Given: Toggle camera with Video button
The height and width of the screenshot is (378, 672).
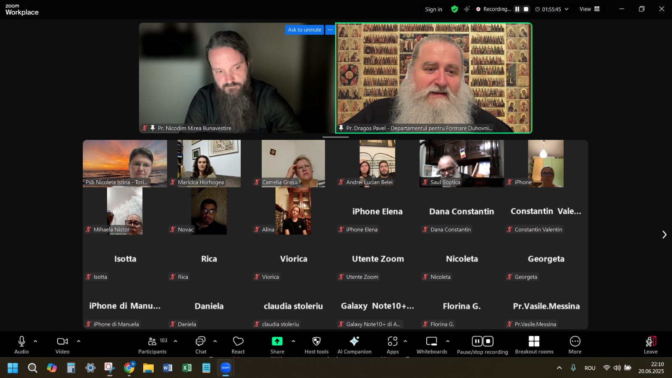Looking at the screenshot, I should 63,344.
